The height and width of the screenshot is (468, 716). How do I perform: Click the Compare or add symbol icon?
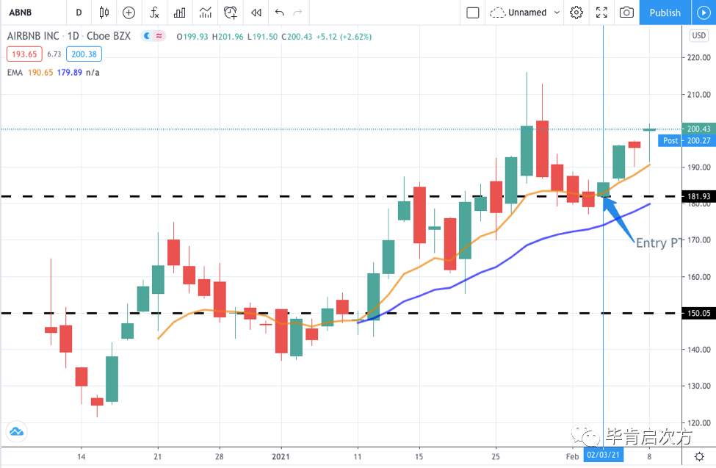129,12
